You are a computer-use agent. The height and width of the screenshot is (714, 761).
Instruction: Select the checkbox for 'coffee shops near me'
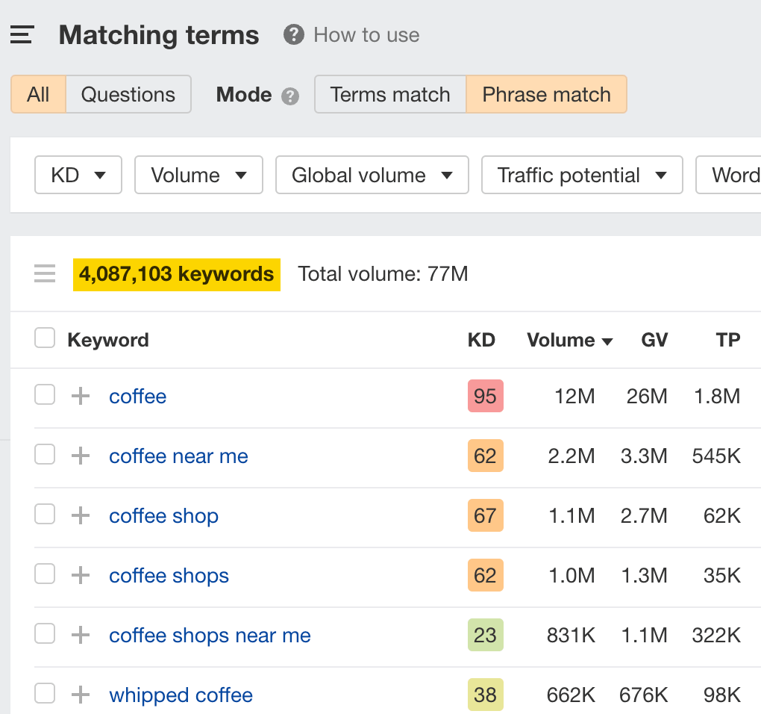(x=44, y=633)
